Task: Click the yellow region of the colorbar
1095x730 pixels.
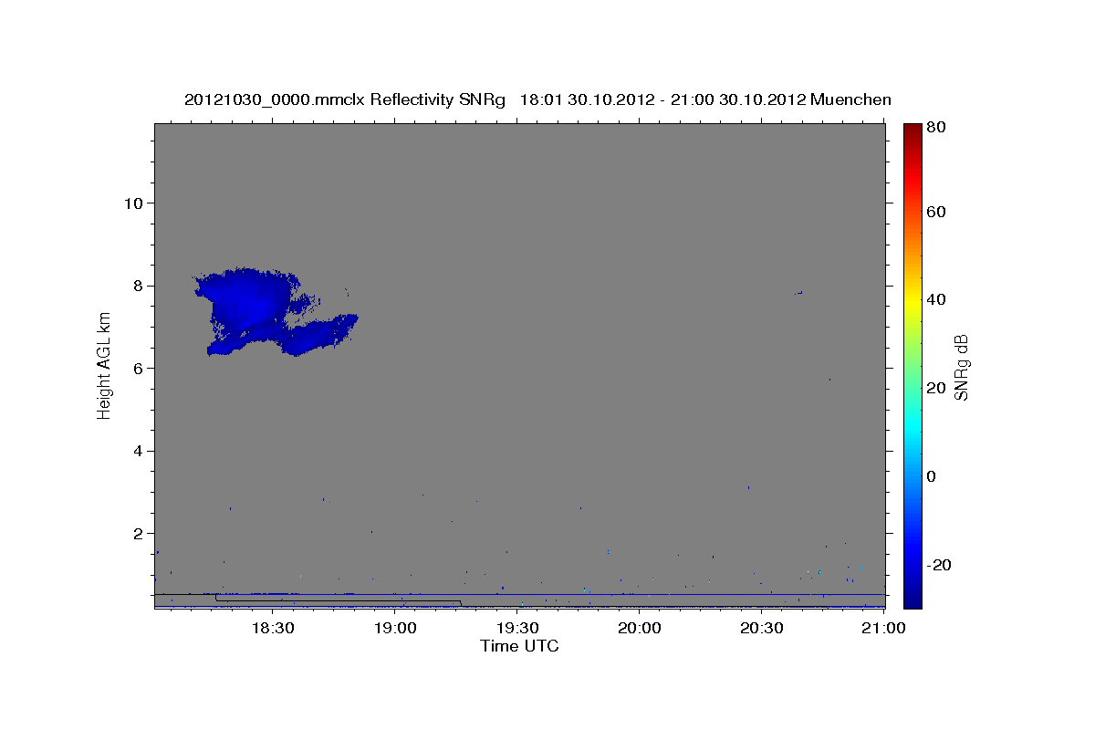Action: click(912, 299)
